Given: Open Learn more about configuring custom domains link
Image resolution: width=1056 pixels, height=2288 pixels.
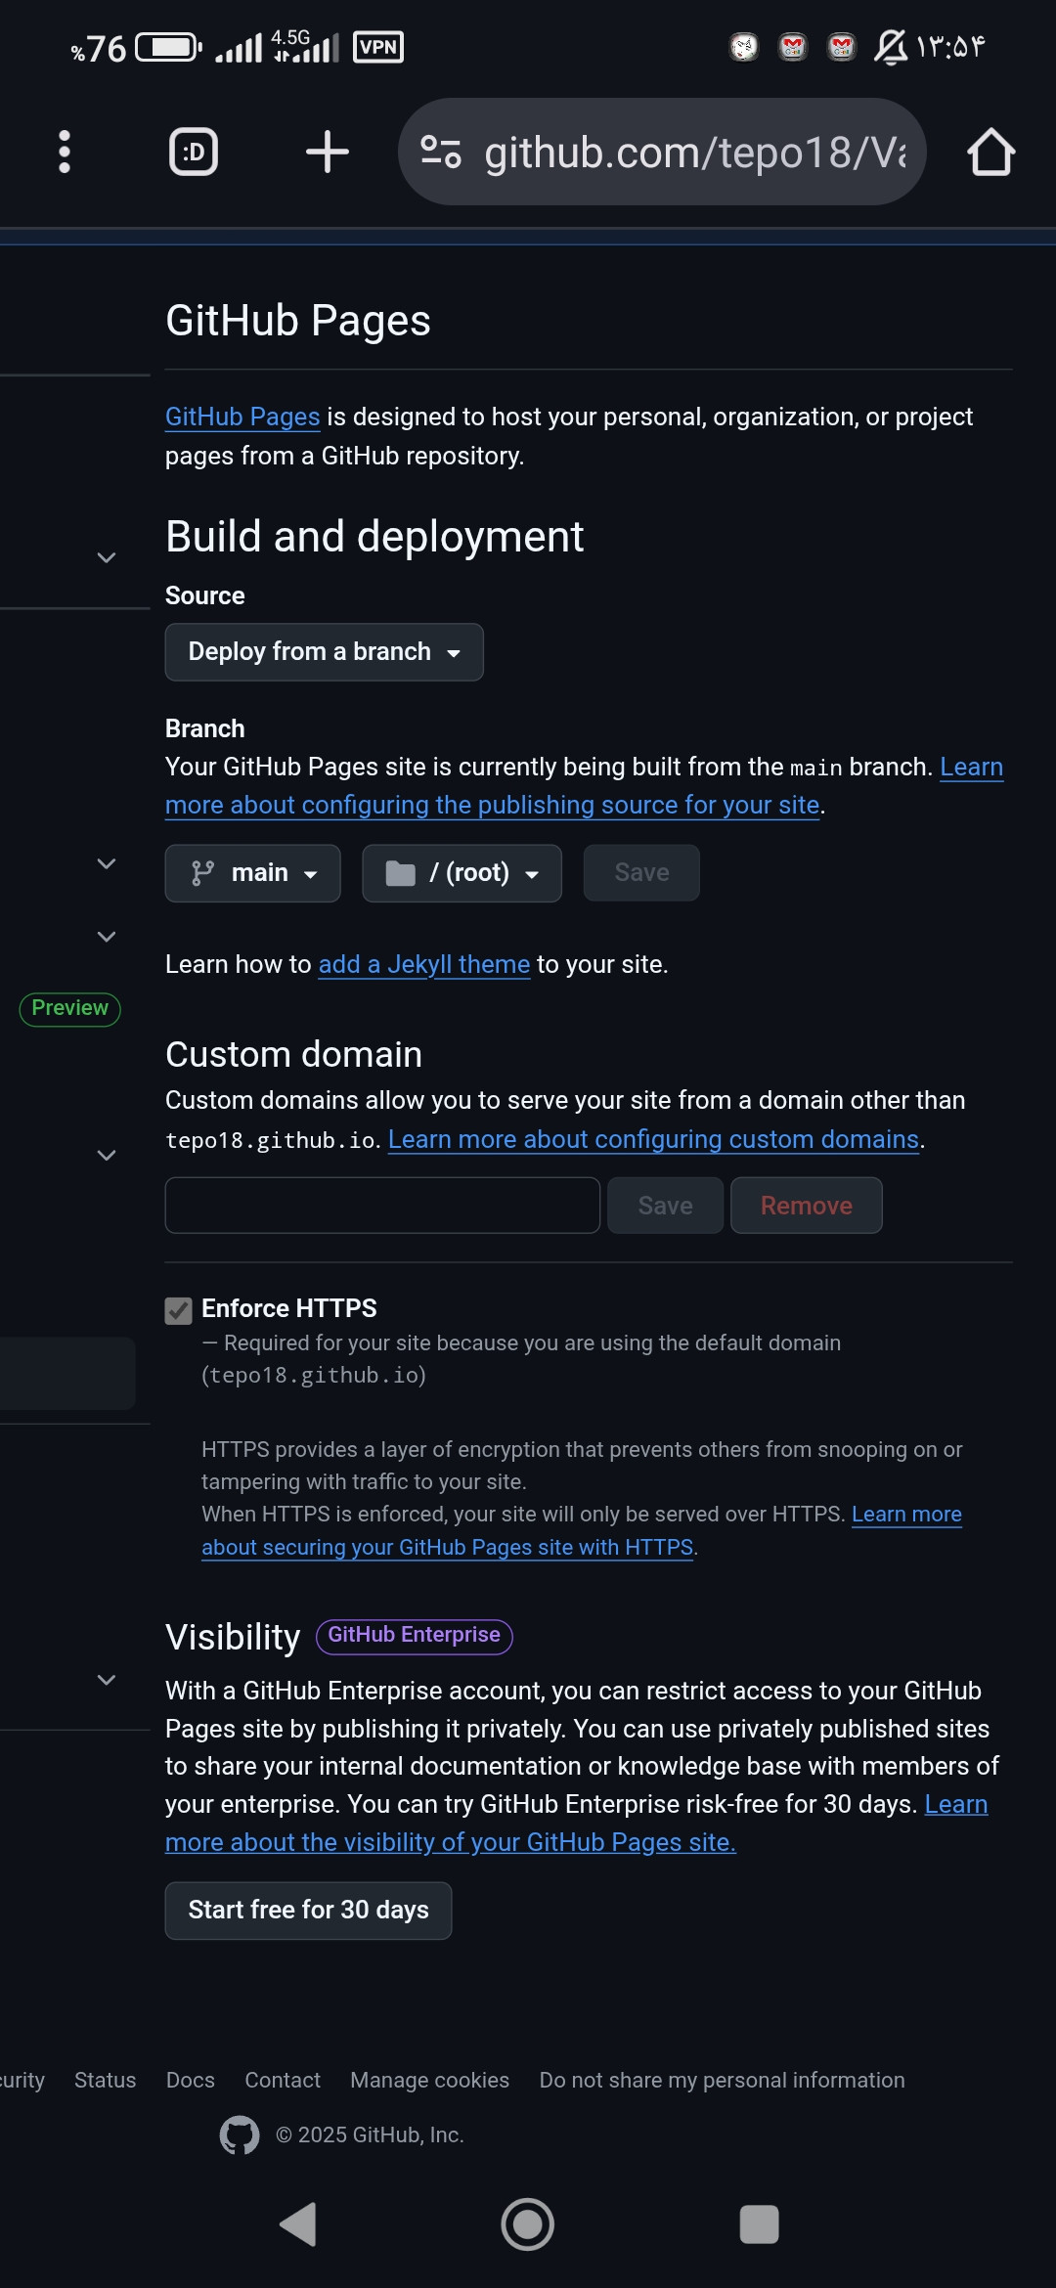Looking at the screenshot, I should click(x=653, y=1140).
